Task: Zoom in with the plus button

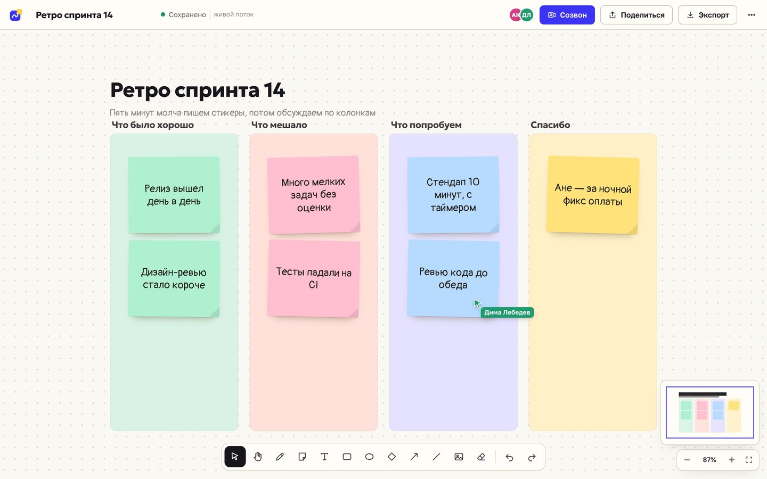Action: coord(732,460)
